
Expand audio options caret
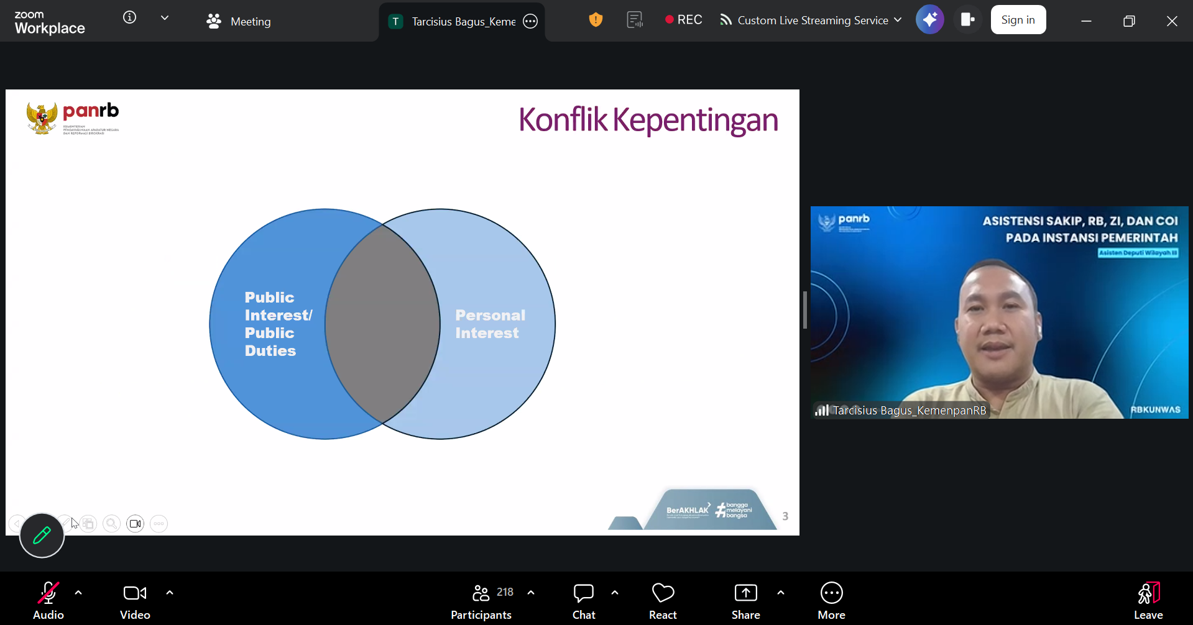[x=78, y=593]
